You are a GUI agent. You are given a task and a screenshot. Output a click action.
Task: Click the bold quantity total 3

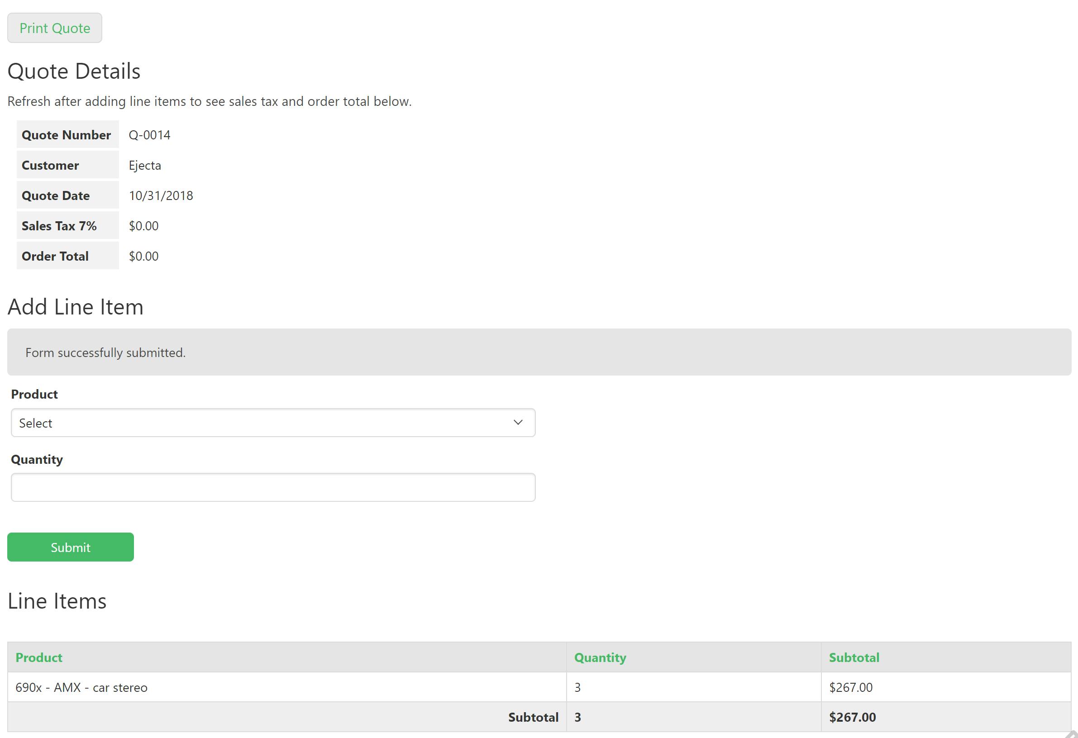click(577, 717)
